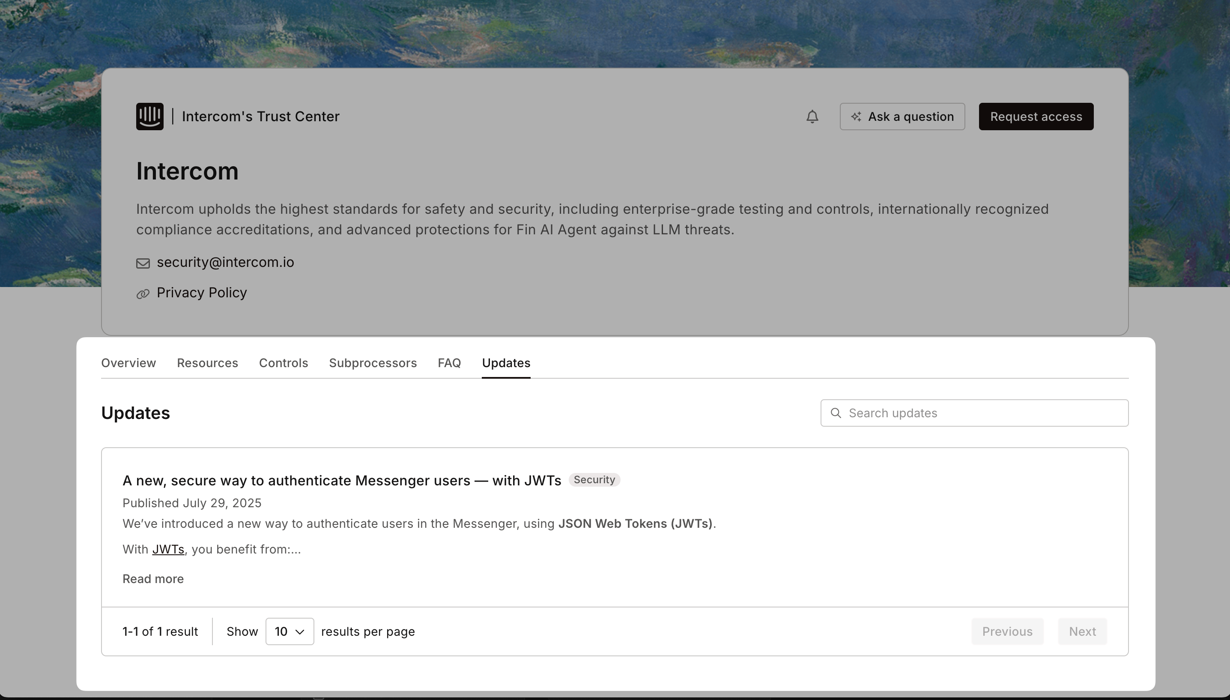This screenshot has width=1230, height=700.
Task: Focus the Search updates field
Action: pos(974,413)
